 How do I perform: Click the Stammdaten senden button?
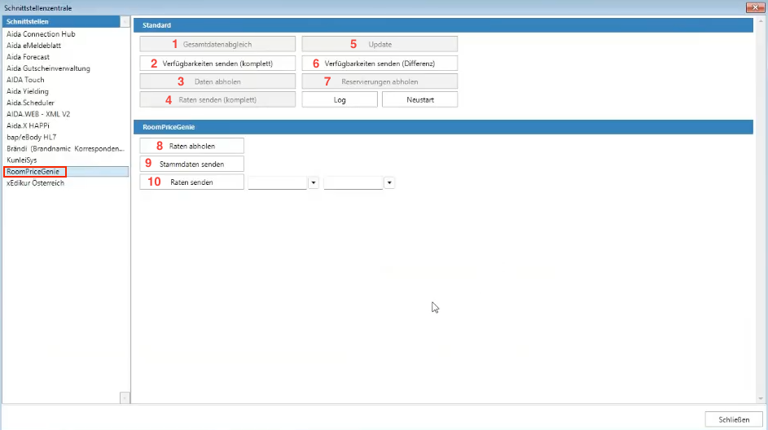[192, 164]
